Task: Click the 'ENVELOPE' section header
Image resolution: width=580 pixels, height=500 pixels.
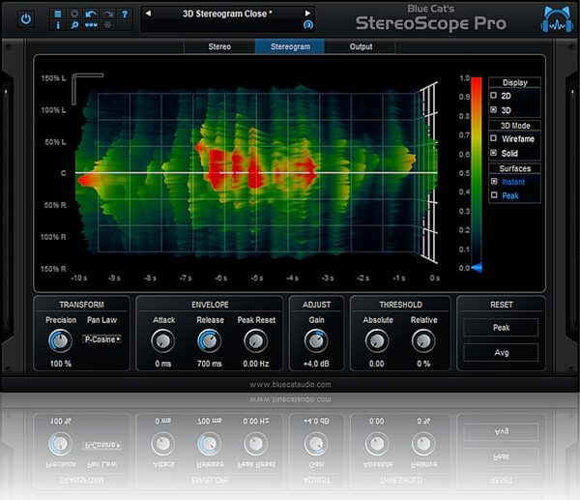Action: click(210, 305)
